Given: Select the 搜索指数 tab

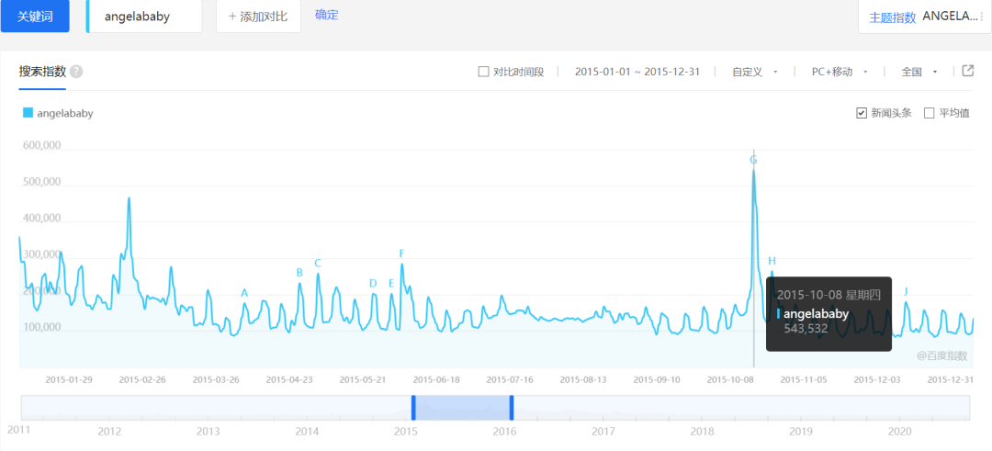Looking at the screenshot, I should (42, 72).
